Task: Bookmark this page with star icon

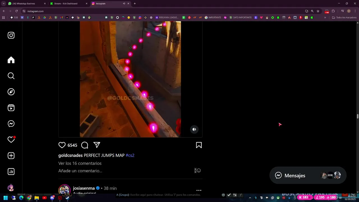Action: pyautogui.click(x=318, y=11)
